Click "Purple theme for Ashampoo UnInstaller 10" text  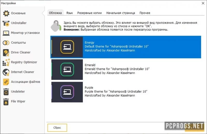click(x=116, y=91)
